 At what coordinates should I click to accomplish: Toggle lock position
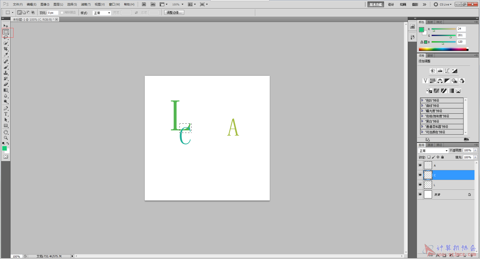[x=438, y=157]
